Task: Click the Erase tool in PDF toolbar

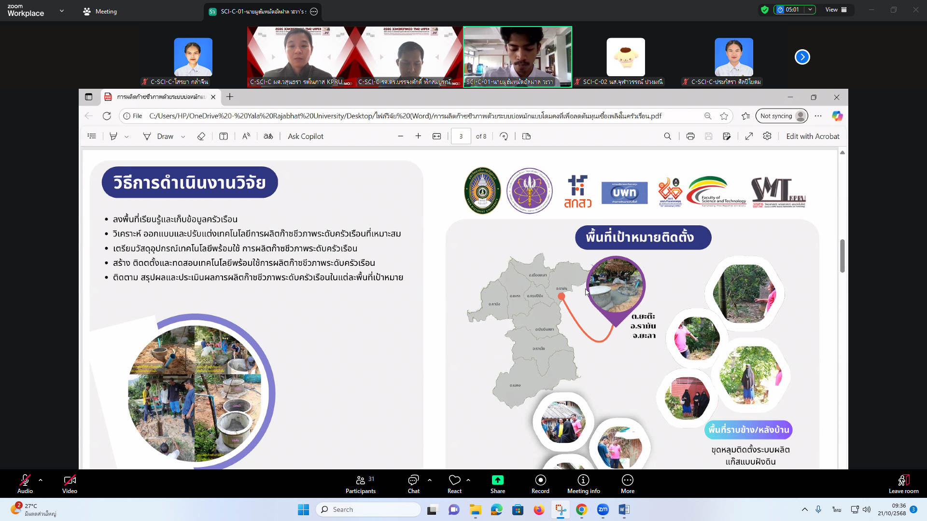Action: (201, 137)
